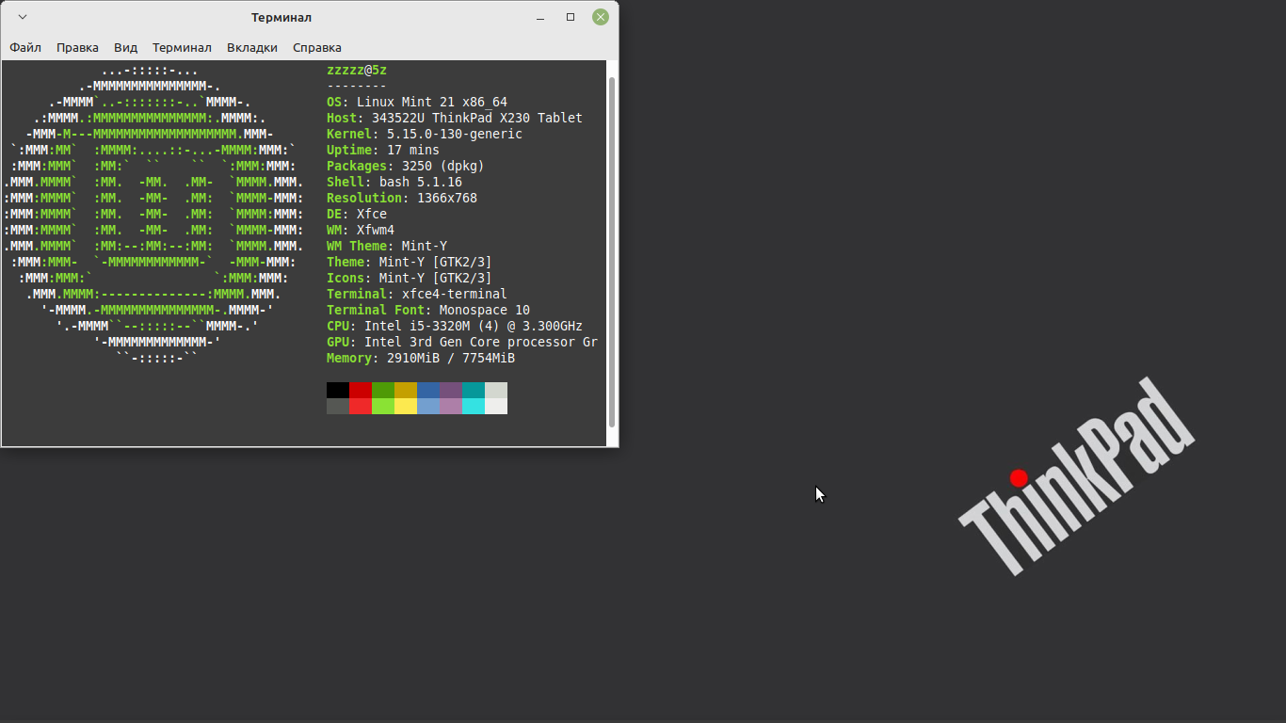The width and height of the screenshot is (1286, 723).
Task: Click the "Linux Mint 21 x86_64" OS value
Action: (432, 103)
